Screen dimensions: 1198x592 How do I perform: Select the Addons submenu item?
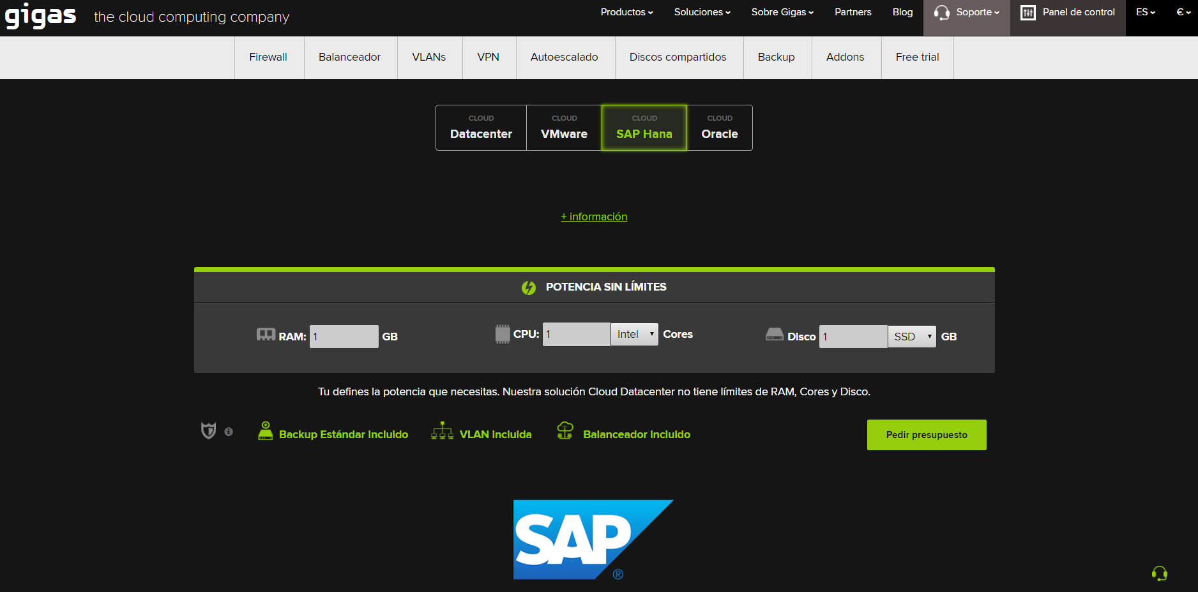pyautogui.click(x=845, y=57)
